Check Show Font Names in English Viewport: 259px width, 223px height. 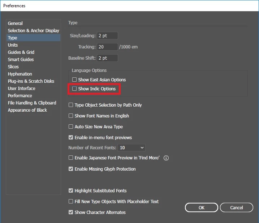(x=71, y=116)
